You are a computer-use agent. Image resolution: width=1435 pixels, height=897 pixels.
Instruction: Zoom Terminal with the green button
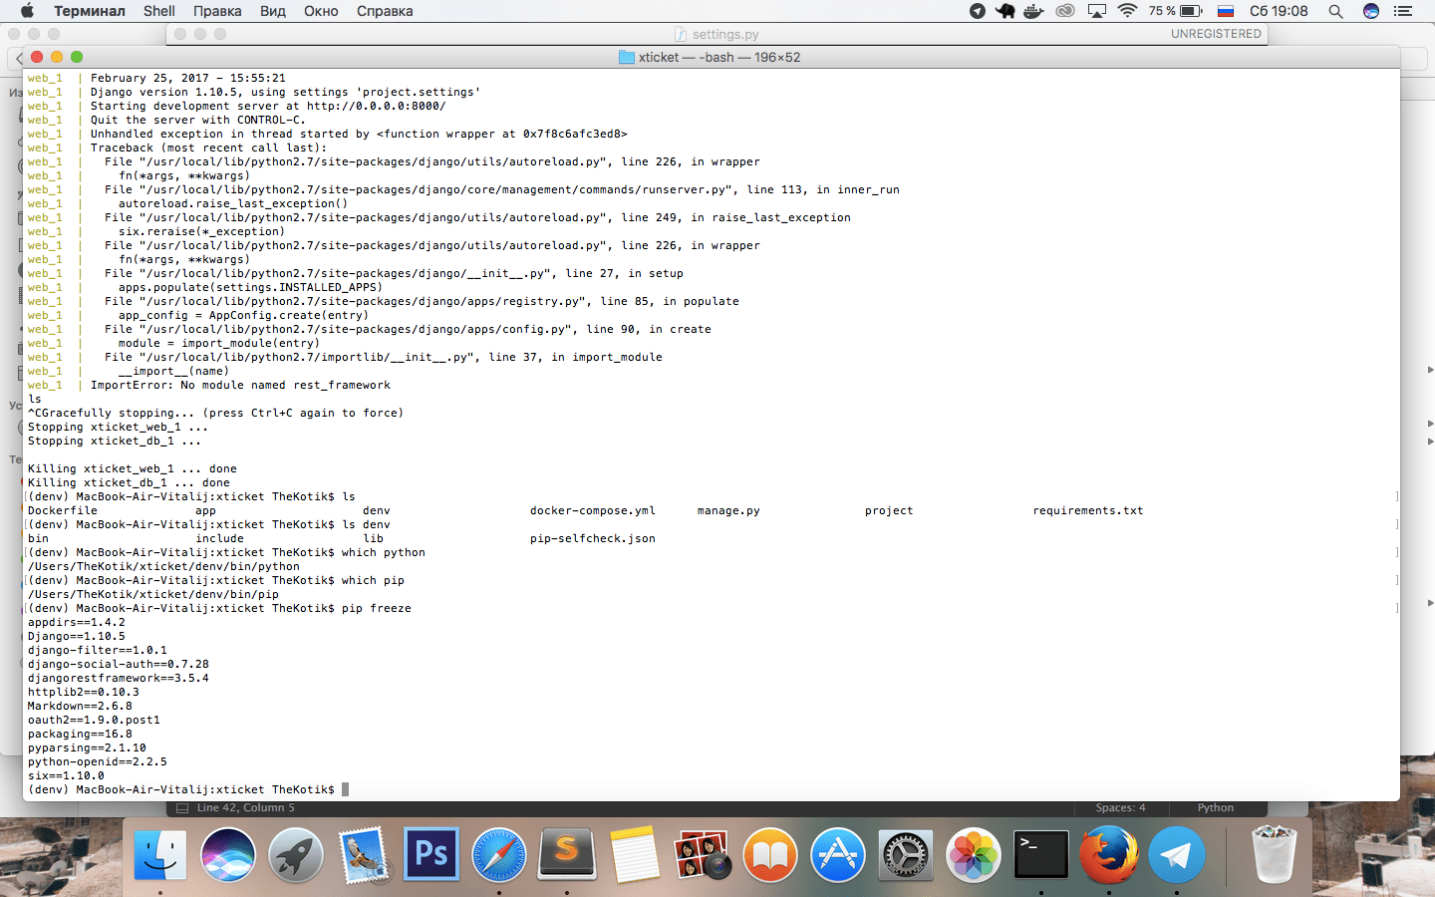77,57
